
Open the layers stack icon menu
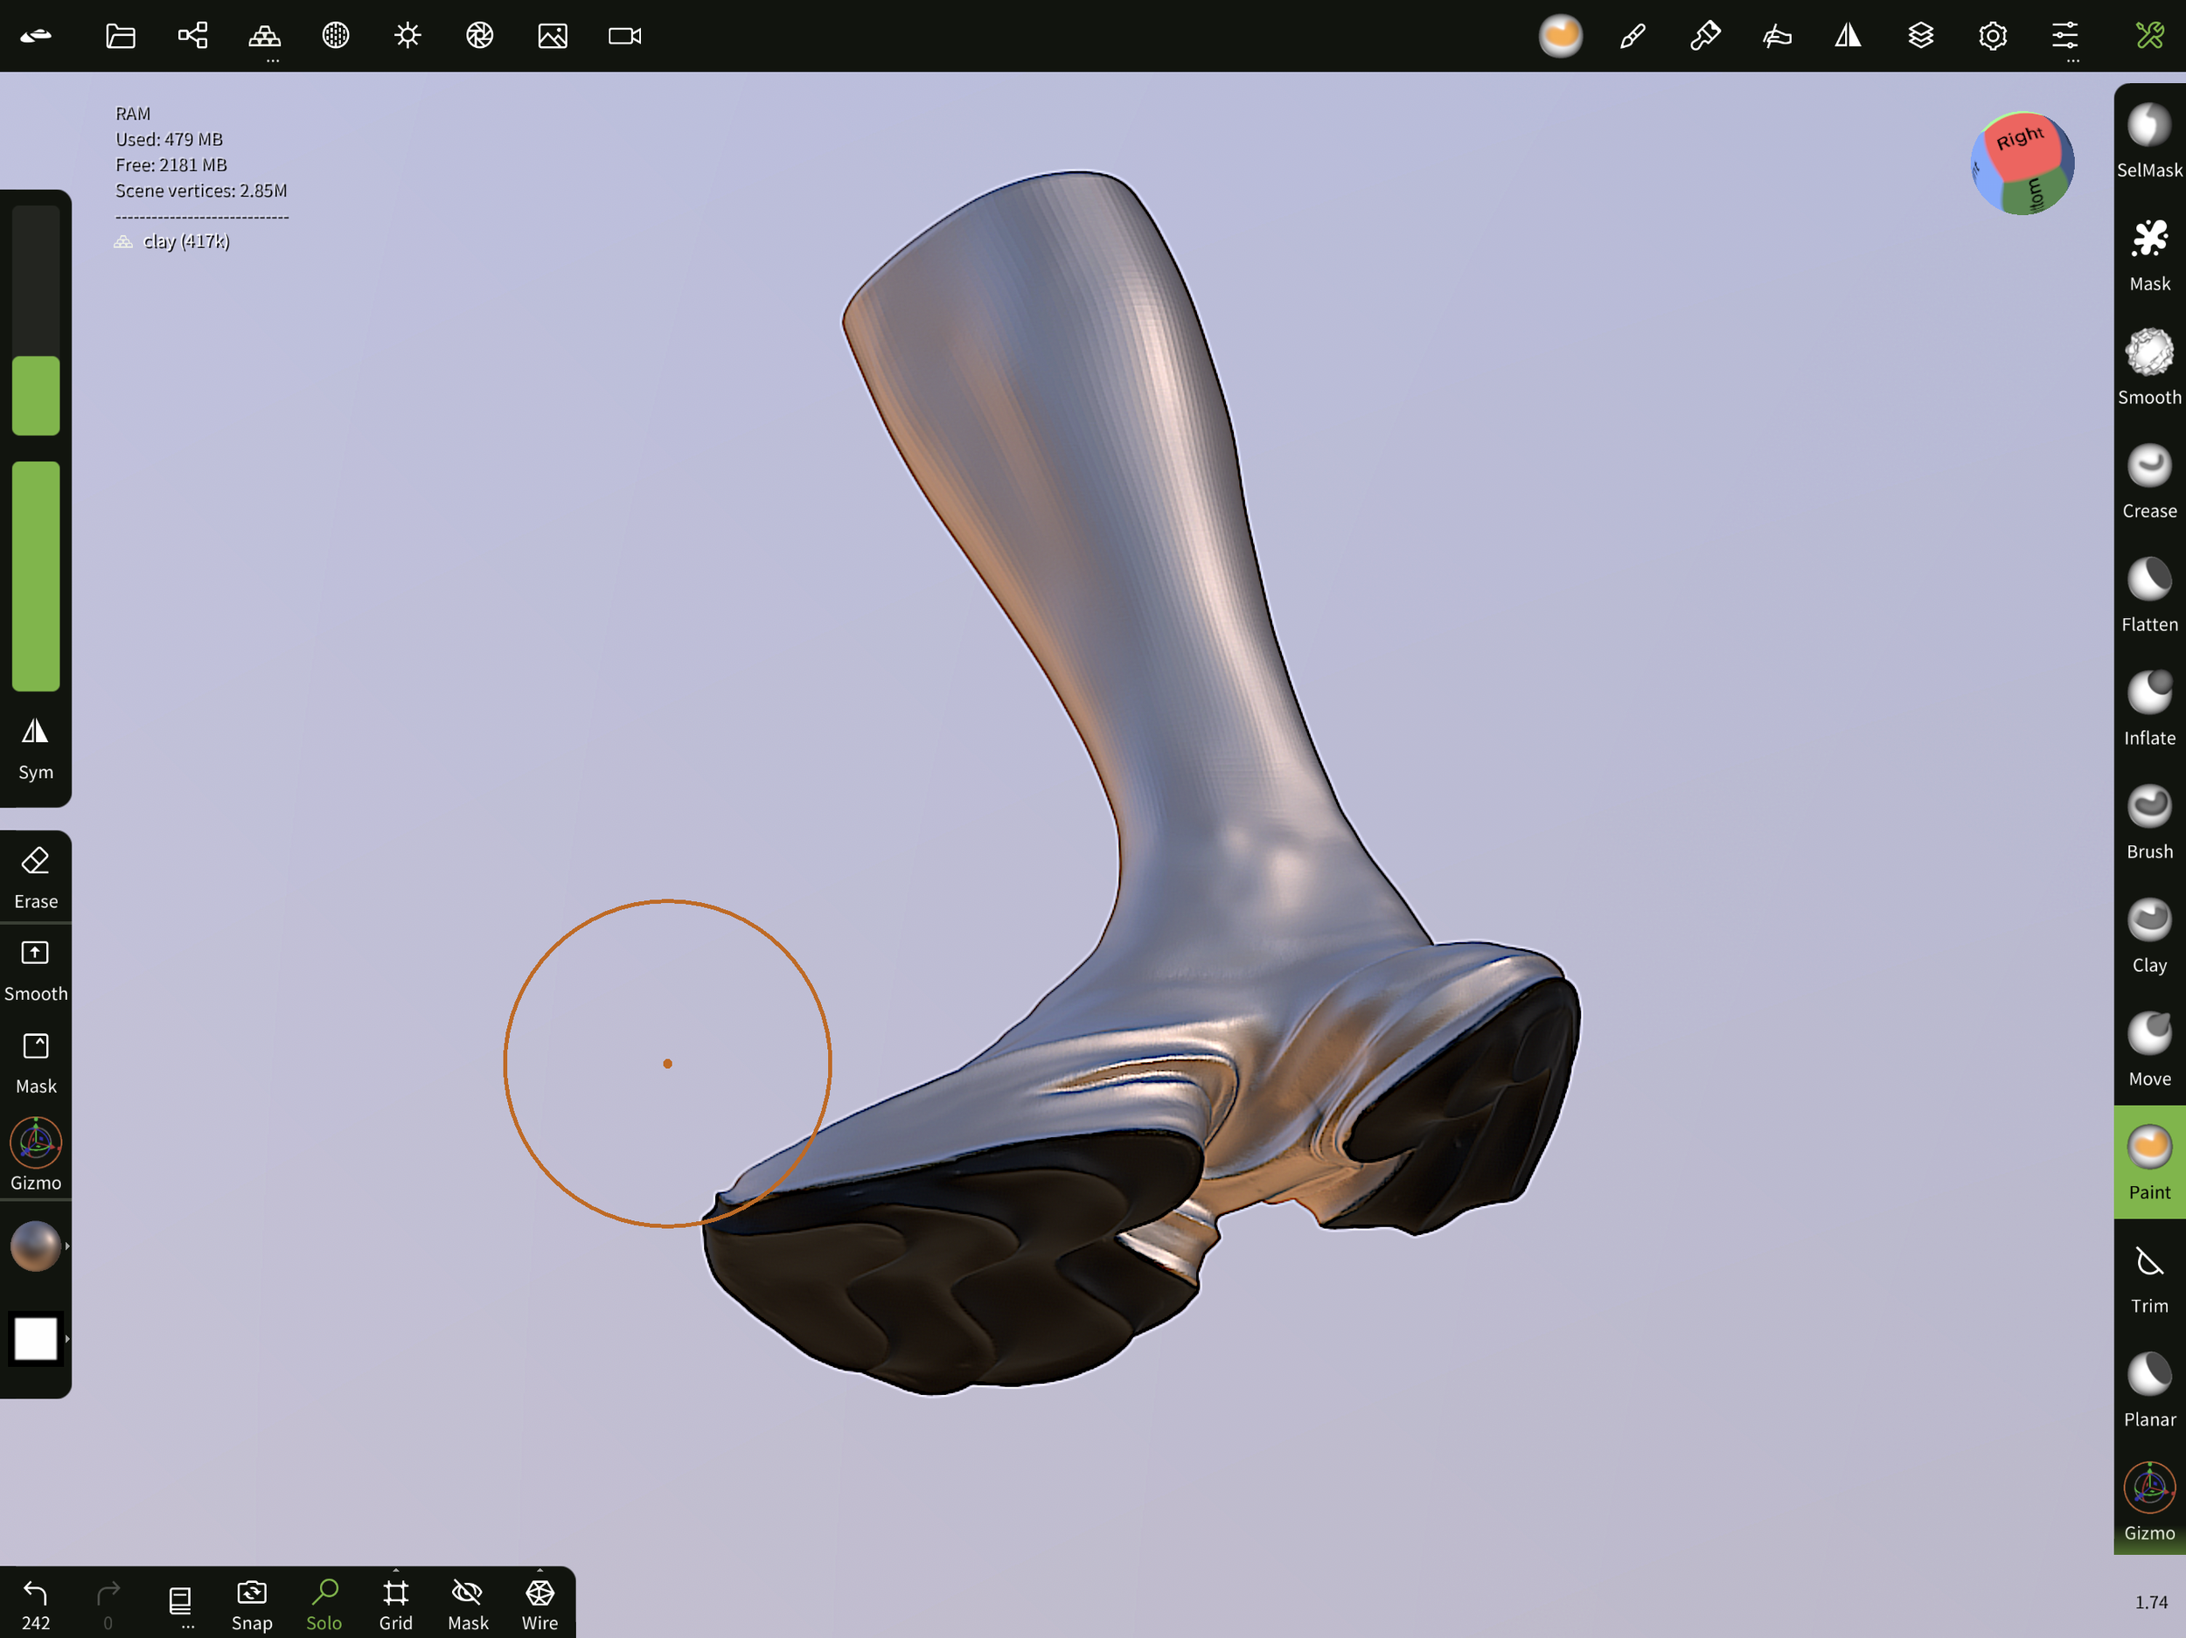(1920, 37)
